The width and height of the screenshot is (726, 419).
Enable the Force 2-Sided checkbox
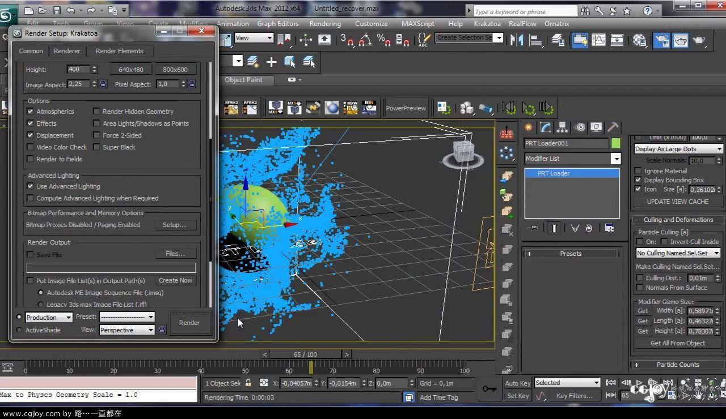coord(97,135)
